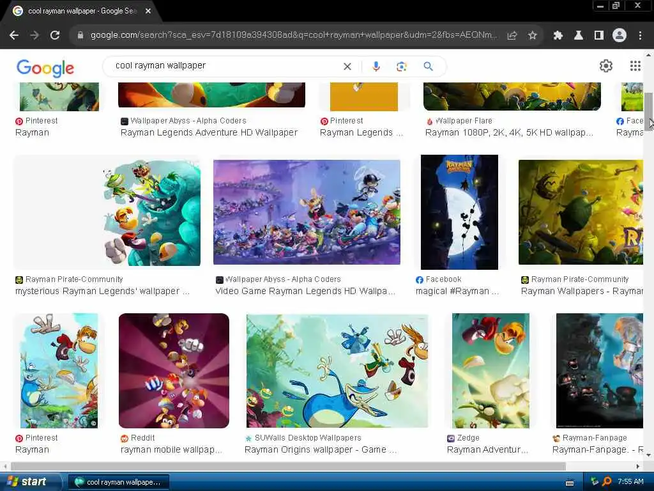This screenshot has height=491, width=654.
Task: Click the address bar URL
Action: [x=293, y=36]
